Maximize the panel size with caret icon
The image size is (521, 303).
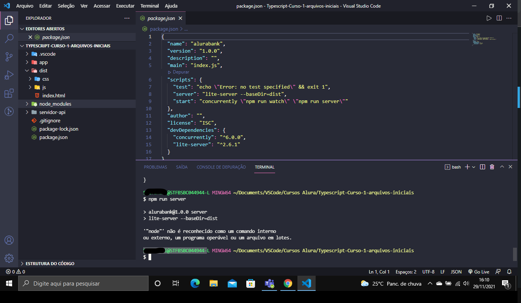click(502, 167)
